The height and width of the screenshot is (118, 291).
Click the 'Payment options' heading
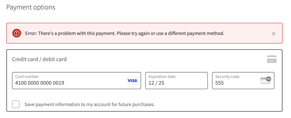tap(31, 7)
